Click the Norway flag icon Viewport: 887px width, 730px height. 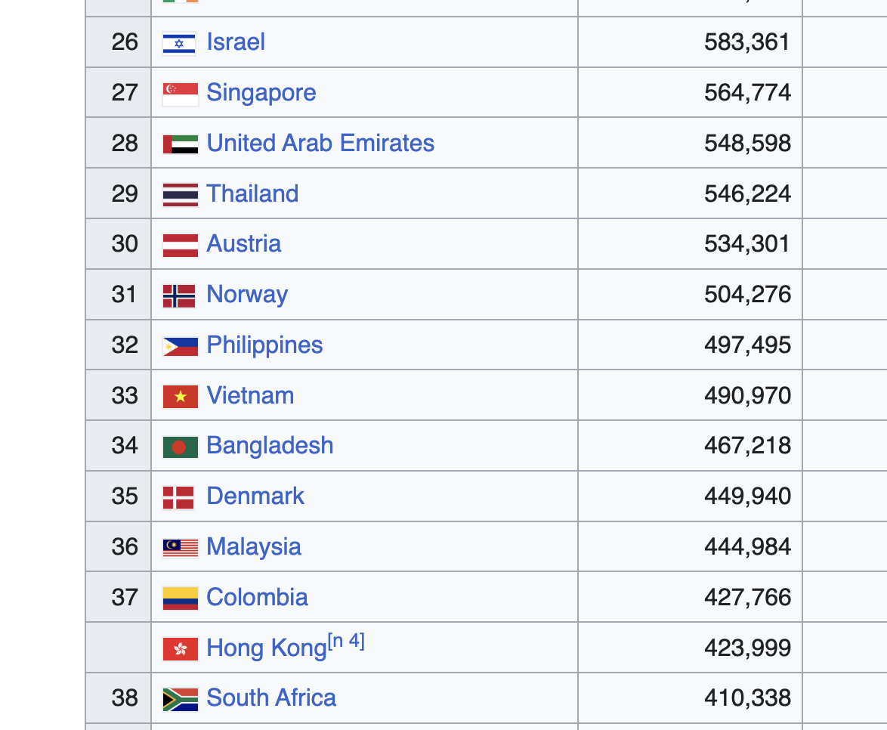pos(179,296)
